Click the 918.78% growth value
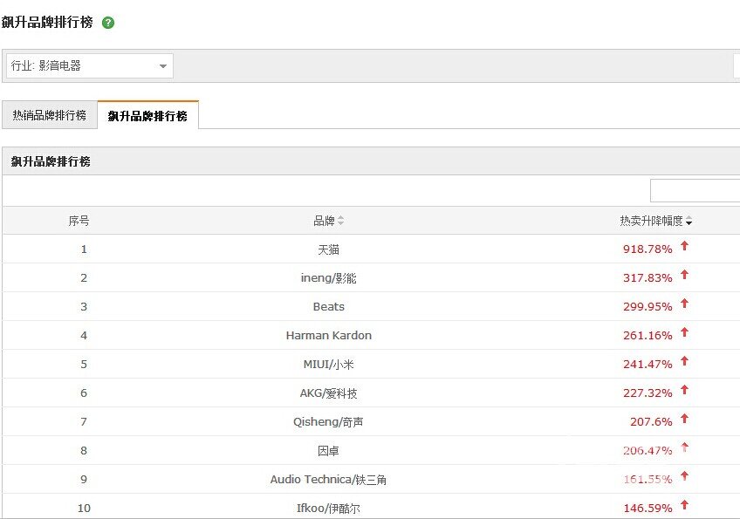Screen dimensions: 740x519 tap(647, 249)
